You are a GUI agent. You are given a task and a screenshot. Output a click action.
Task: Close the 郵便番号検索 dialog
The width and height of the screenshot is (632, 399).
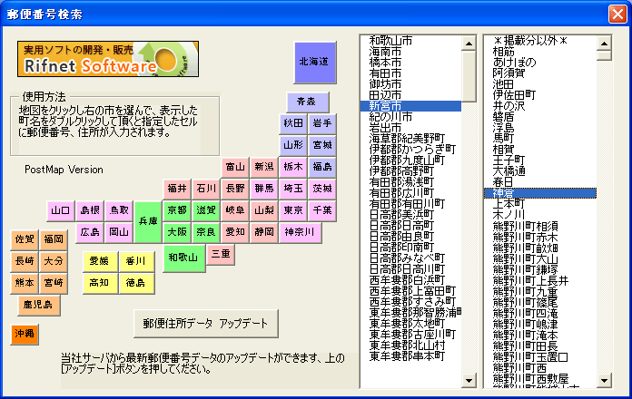pyautogui.click(x=614, y=14)
